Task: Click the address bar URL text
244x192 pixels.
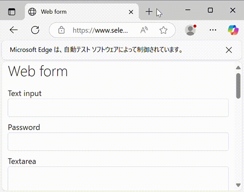Action: (x=100, y=30)
